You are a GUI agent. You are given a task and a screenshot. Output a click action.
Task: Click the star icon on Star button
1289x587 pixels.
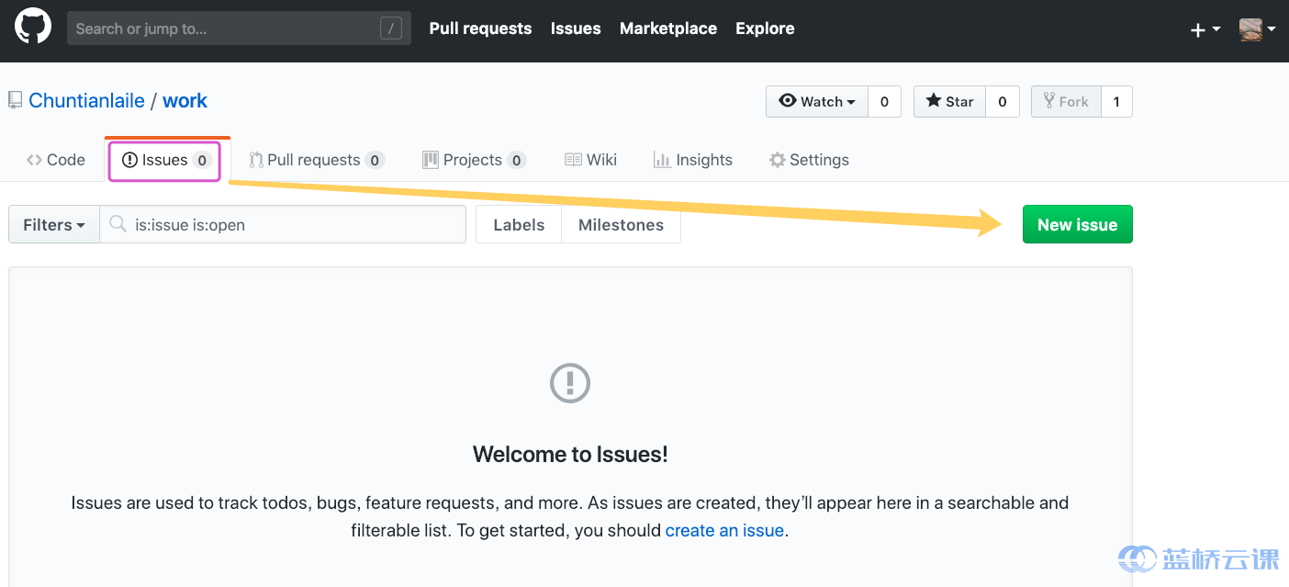click(933, 101)
